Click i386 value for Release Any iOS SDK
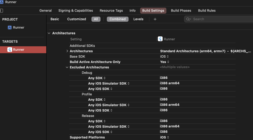This screenshot has height=140, width=253. click(163, 132)
